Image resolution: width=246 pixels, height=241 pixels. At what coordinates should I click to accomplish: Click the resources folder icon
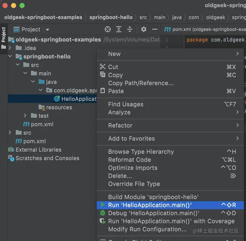(x=42, y=107)
